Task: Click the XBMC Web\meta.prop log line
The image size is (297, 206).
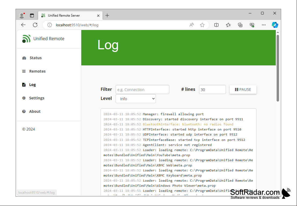Action: pos(178,163)
